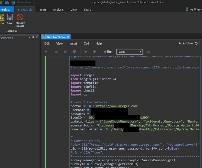Paste cells using the notebook toolbar icon
The width and height of the screenshot is (202, 168).
pos(75,52)
